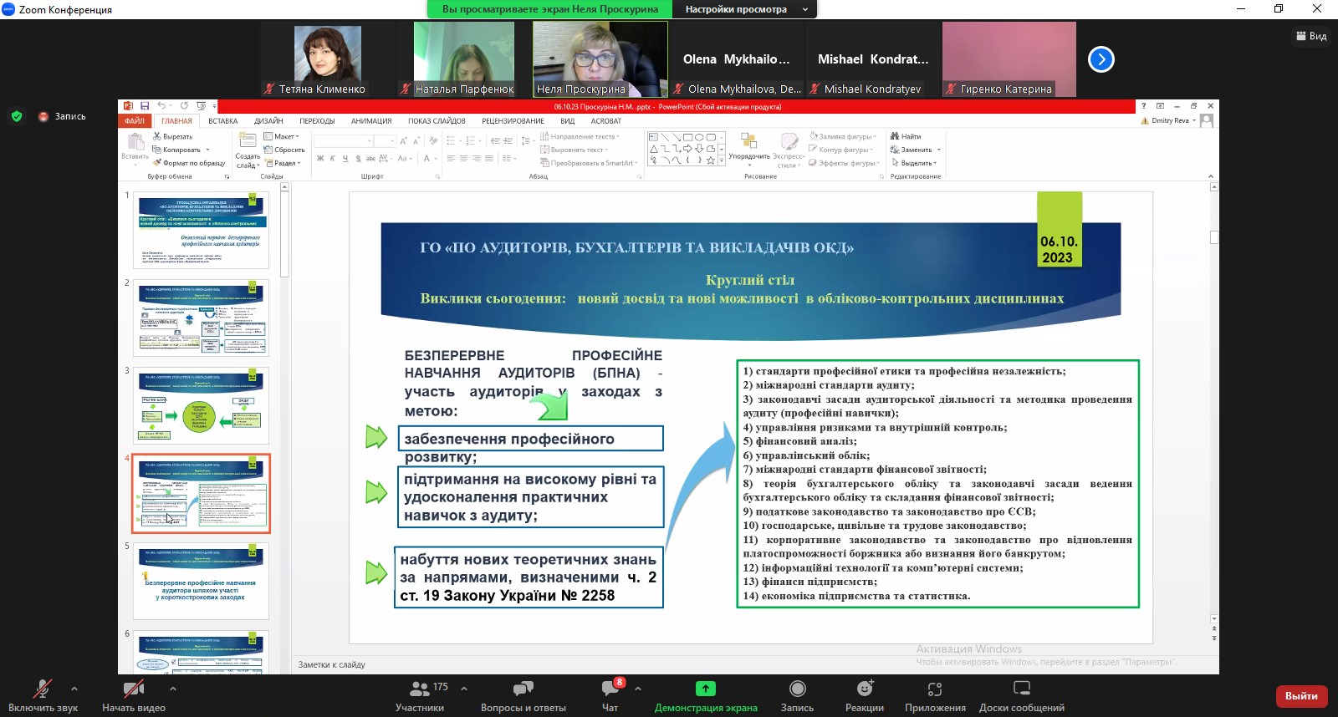Open the Раздел section dropdown
Image resolution: width=1338 pixels, height=717 pixels.
(x=282, y=163)
